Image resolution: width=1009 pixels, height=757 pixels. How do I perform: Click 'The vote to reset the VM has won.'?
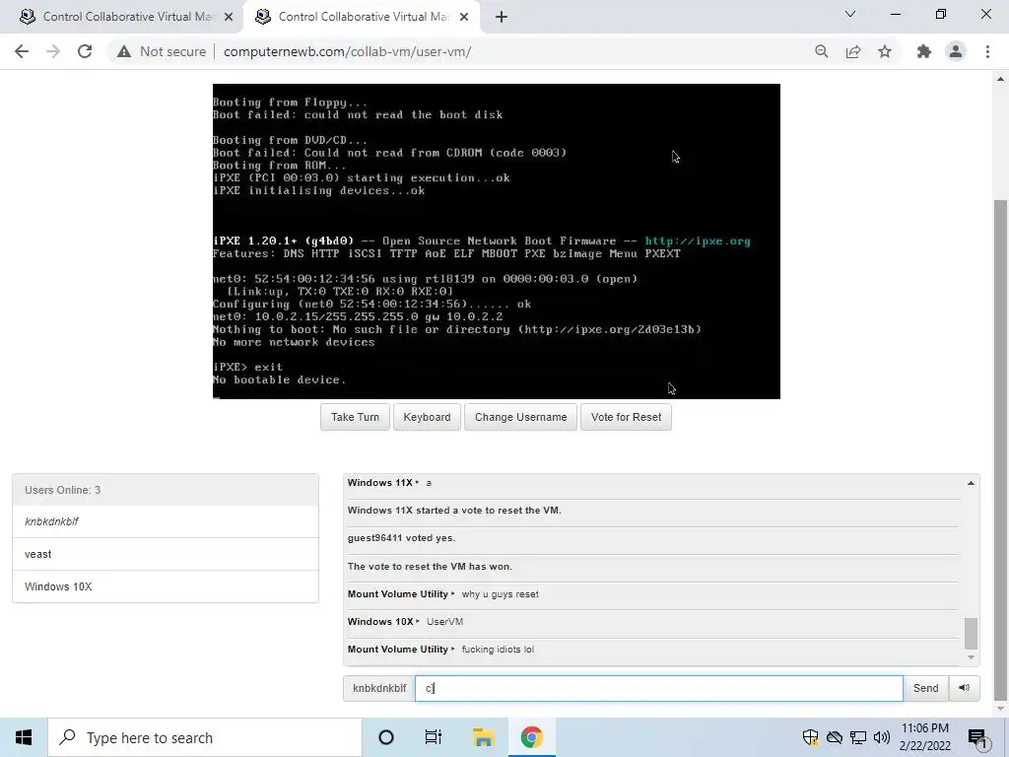pos(430,567)
